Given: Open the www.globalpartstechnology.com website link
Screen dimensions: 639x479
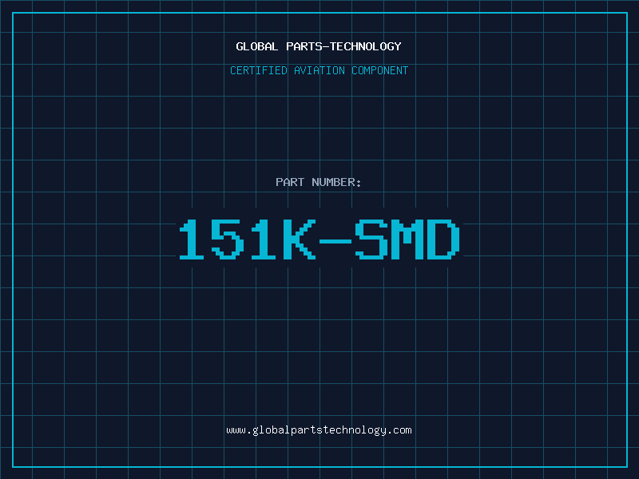Looking at the screenshot, I should click(x=319, y=430).
